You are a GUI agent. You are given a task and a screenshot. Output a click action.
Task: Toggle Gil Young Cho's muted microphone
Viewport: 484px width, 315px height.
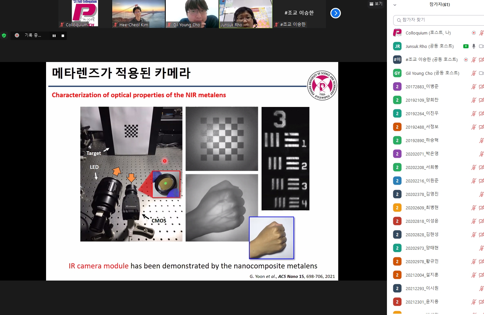tap(473, 73)
